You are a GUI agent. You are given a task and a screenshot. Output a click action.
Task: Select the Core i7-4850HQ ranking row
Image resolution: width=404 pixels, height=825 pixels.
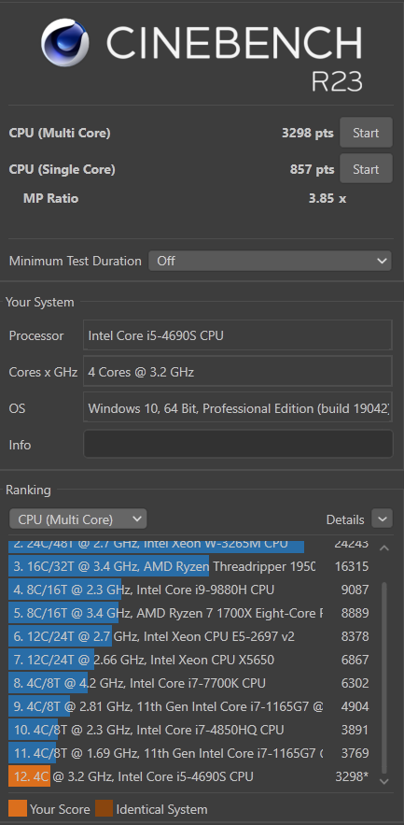coord(189,730)
